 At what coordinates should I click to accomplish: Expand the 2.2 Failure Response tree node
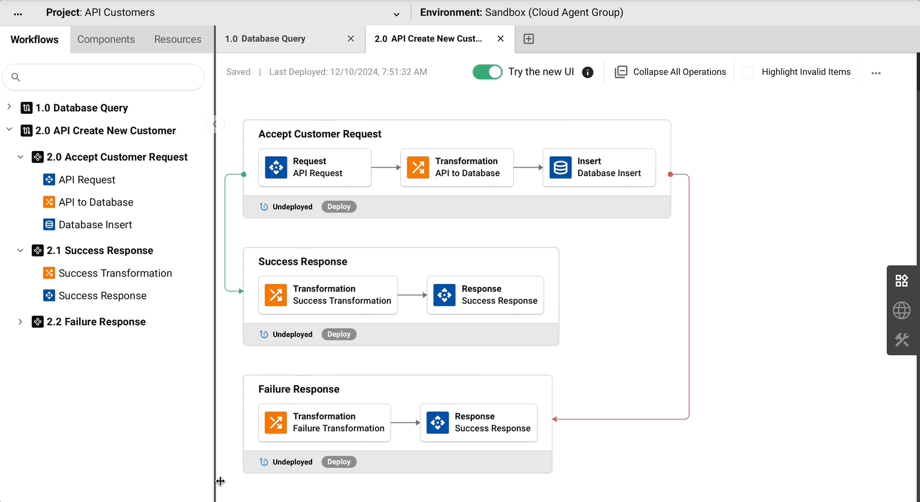[x=20, y=322]
